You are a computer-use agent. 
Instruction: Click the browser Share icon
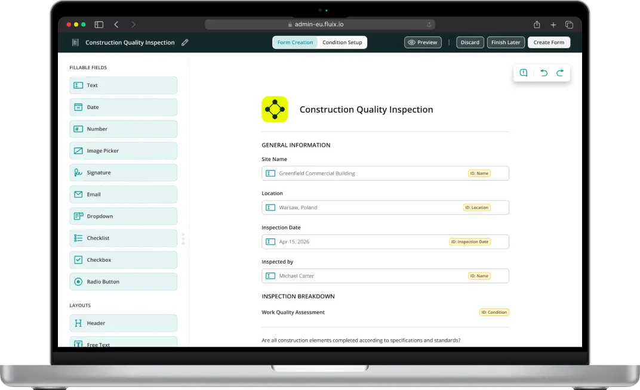click(x=537, y=24)
